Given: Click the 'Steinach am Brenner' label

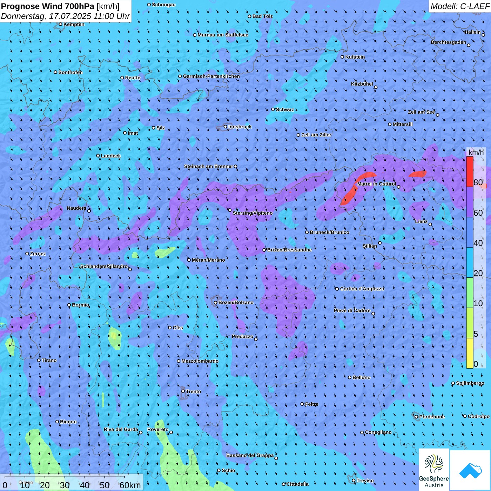Looking at the screenshot, I should click(x=209, y=166).
